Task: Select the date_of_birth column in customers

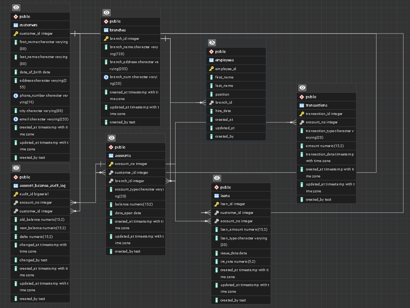Action: (35, 72)
